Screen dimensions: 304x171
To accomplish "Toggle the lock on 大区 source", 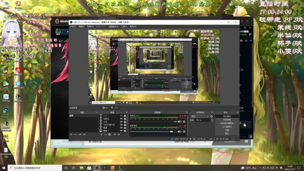I will click(125, 122).
